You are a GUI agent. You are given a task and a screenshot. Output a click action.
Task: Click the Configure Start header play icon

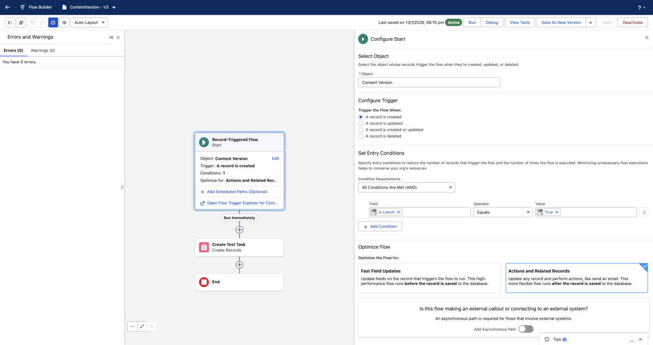click(363, 39)
